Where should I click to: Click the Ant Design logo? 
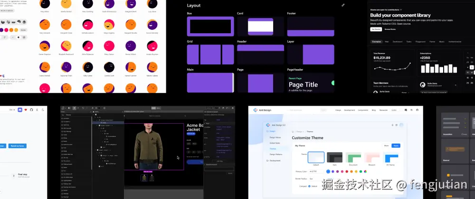tap(256, 110)
